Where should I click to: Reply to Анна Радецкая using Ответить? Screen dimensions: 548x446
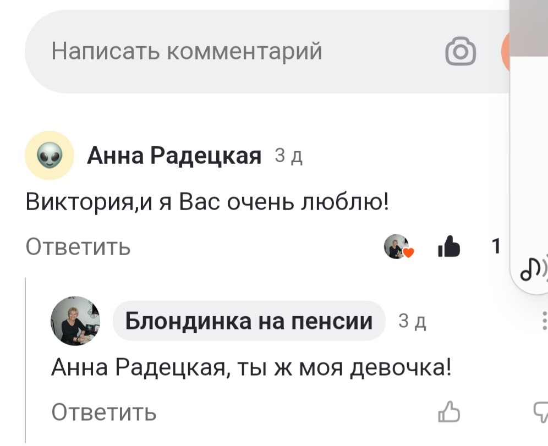tap(79, 247)
